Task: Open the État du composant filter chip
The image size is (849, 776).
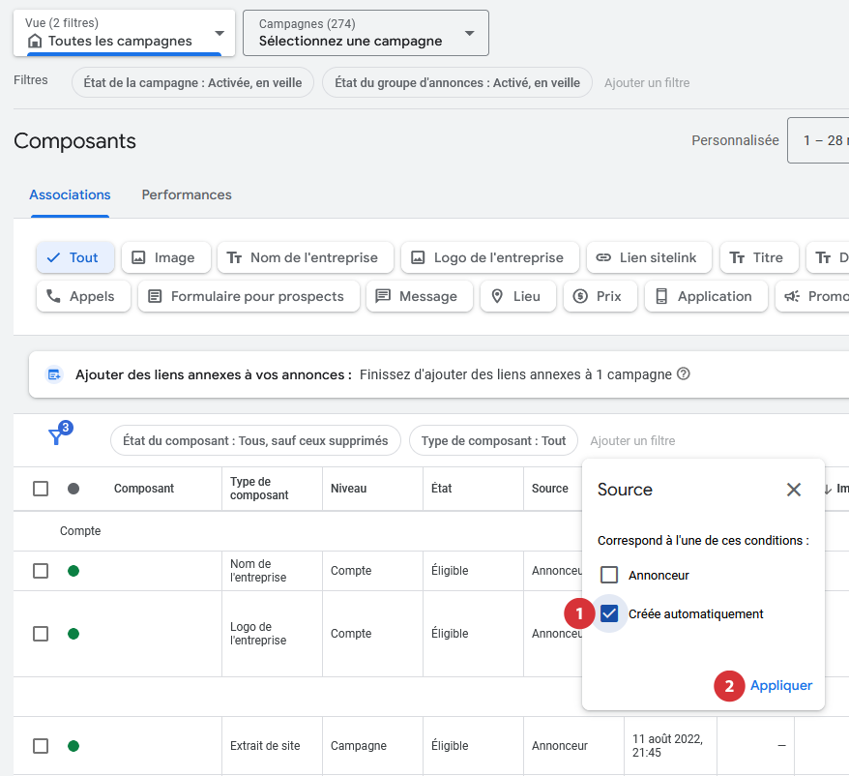Action: click(x=255, y=440)
